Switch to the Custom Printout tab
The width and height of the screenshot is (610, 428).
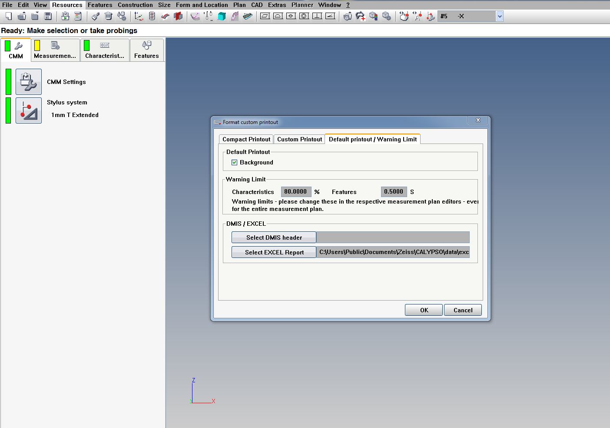tap(299, 139)
